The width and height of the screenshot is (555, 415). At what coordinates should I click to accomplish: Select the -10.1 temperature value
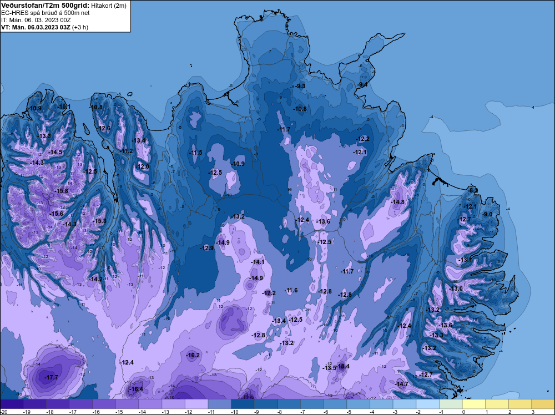64,107
